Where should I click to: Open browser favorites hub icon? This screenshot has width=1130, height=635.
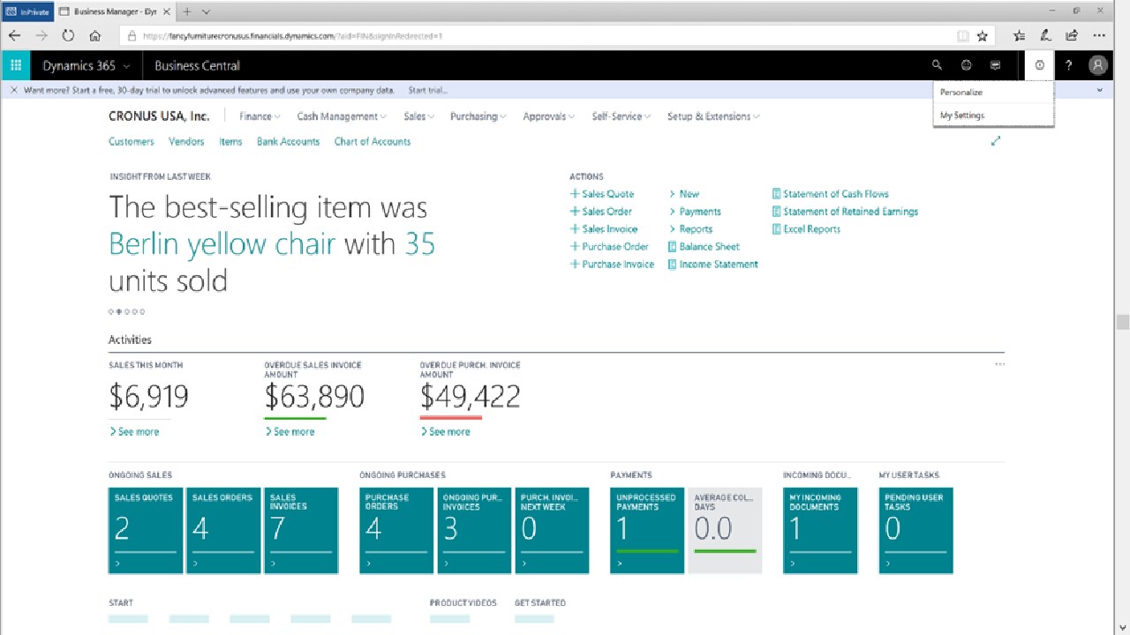pos(1020,36)
